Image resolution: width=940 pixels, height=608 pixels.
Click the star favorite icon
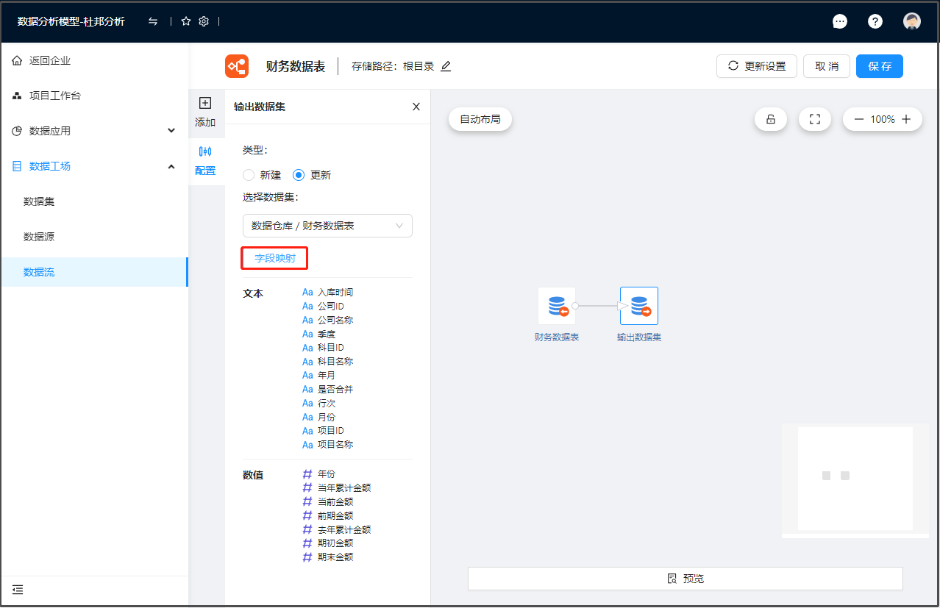click(x=186, y=21)
